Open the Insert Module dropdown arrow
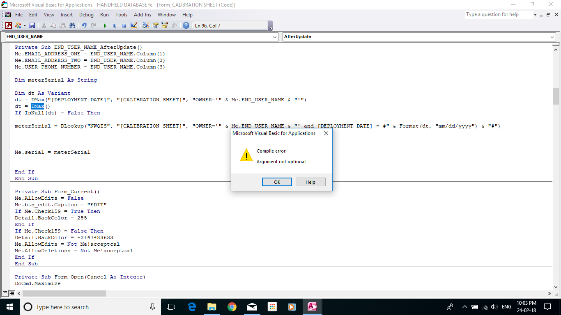The image size is (561, 315). 24,25
